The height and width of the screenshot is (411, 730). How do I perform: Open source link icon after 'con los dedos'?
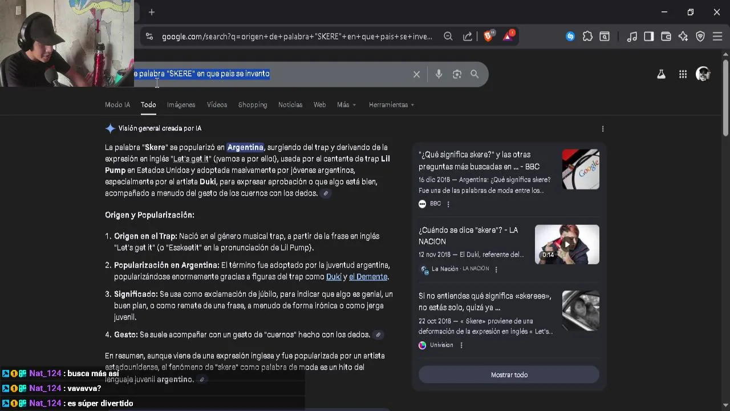click(326, 194)
